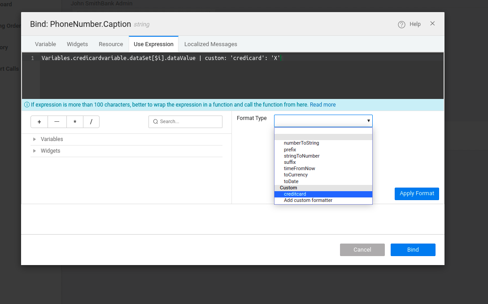
Task: Insert the multiply operator
Action: [x=74, y=122]
